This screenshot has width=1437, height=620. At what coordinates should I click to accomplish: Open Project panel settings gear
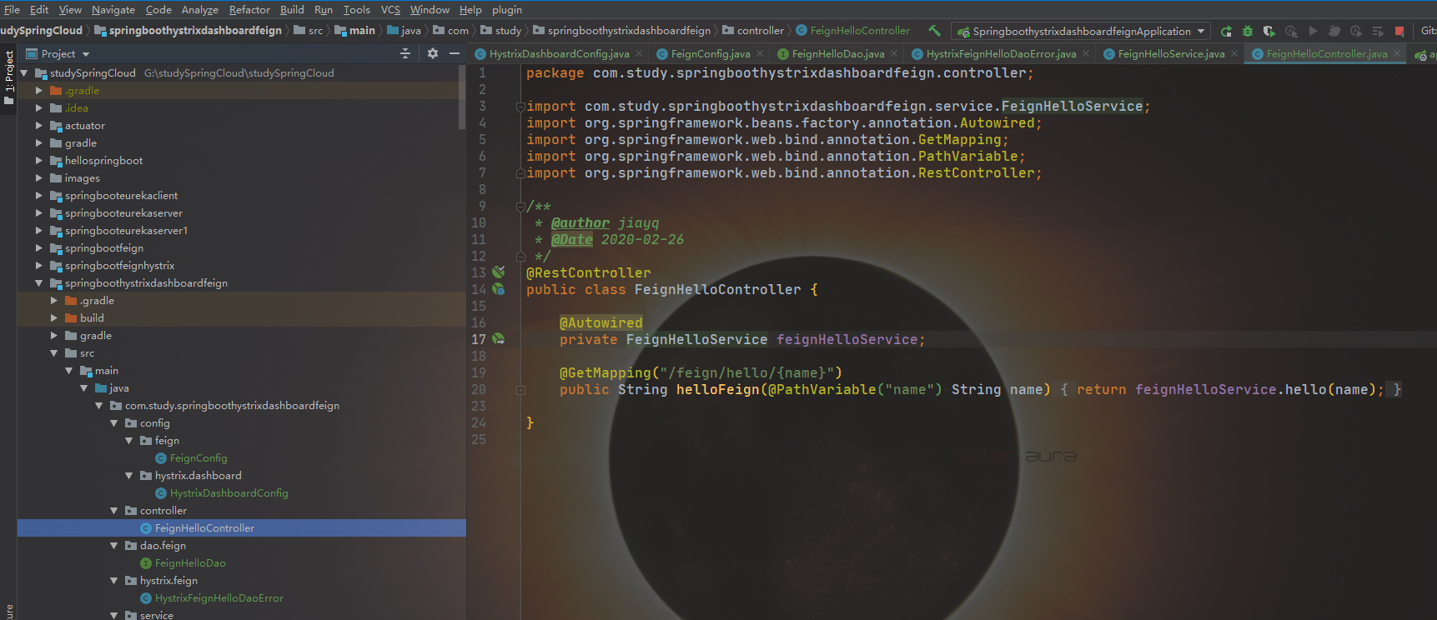point(432,53)
